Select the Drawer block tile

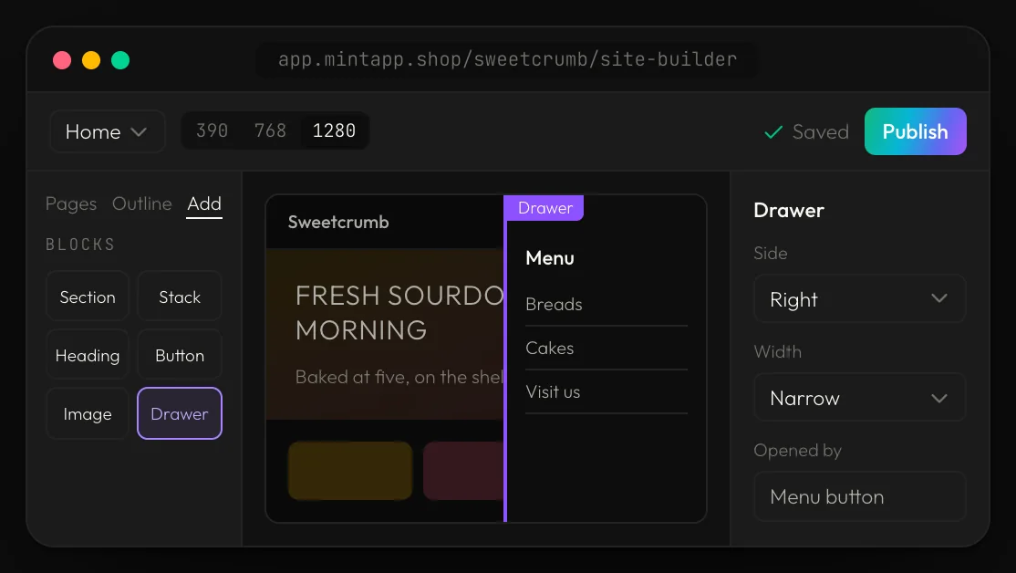pyautogui.click(x=180, y=413)
